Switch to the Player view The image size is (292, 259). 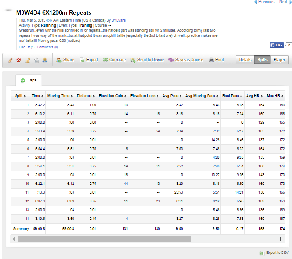point(279,60)
